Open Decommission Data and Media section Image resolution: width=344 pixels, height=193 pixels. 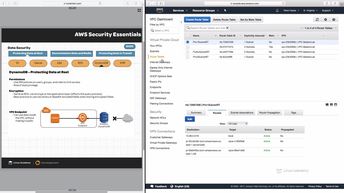pos(71,53)
